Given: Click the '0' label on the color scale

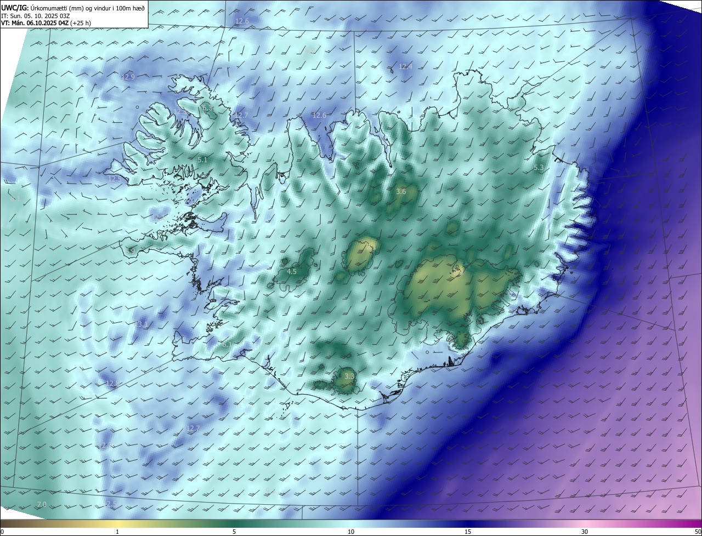Looking at the screenshot, I should click(2, 532).
